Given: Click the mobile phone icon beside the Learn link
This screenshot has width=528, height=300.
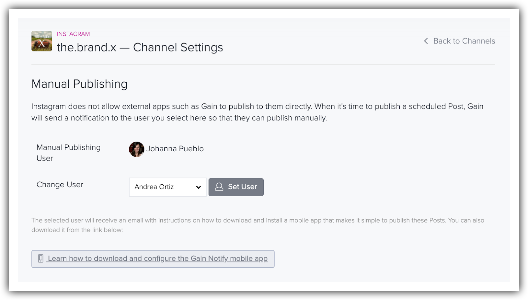Looking at the screenshot, I should click(41, 259).
